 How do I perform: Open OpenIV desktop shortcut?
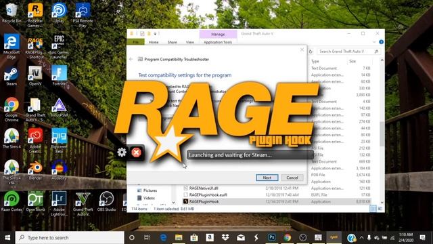(x=35, y=76)
